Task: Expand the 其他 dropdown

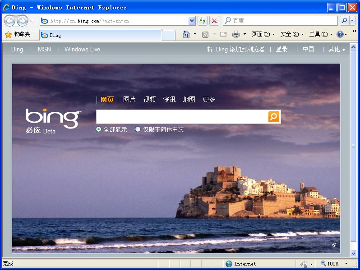Action: [337, 49]
